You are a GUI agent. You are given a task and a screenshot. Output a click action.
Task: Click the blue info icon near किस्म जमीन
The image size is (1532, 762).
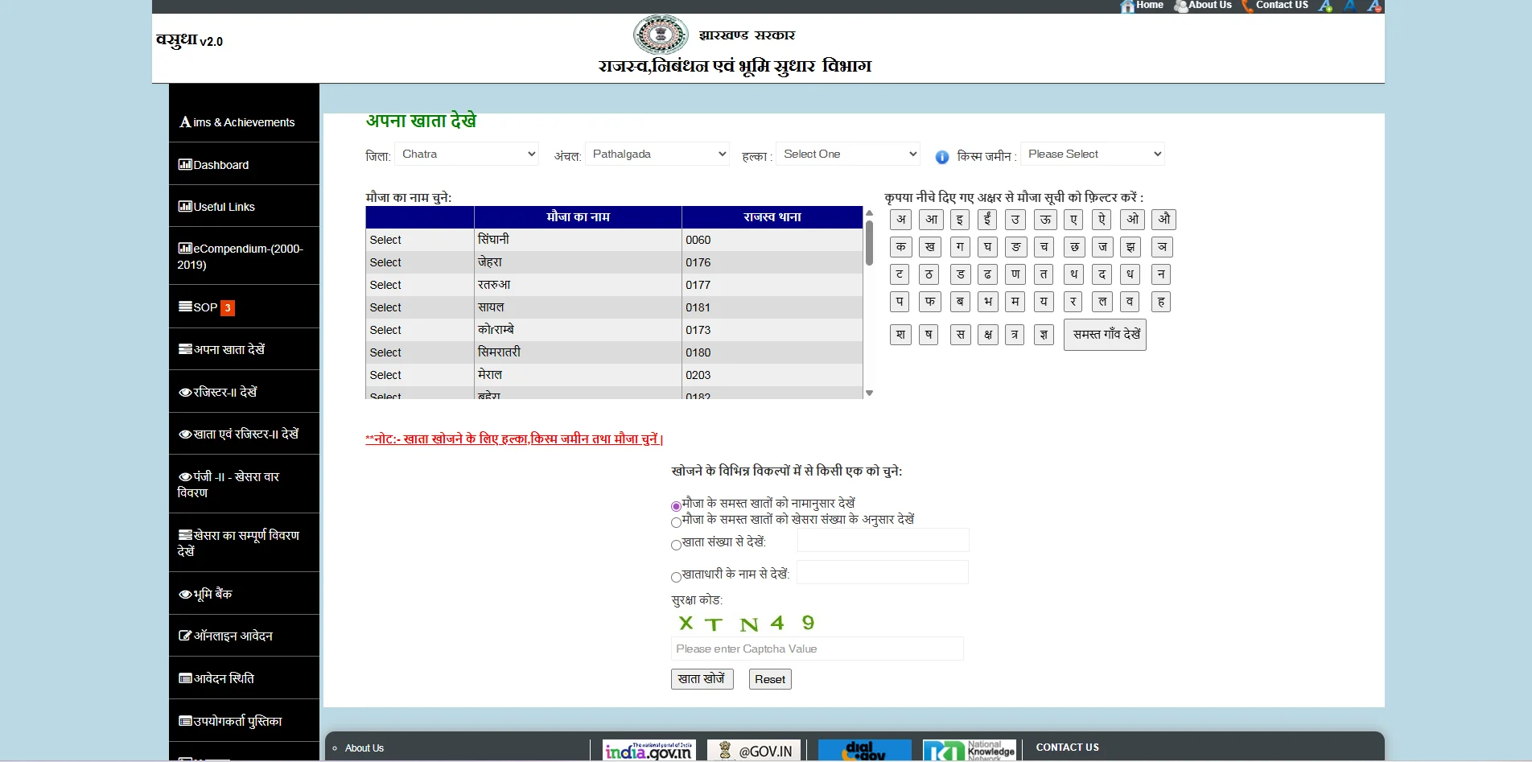(941, 157)
